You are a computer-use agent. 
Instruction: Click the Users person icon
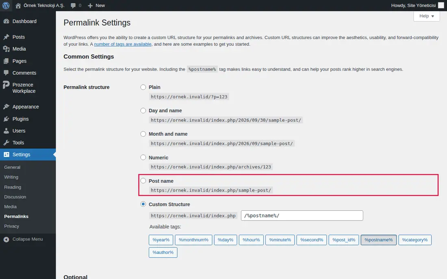pyautogui.click(x=6, y=131)
